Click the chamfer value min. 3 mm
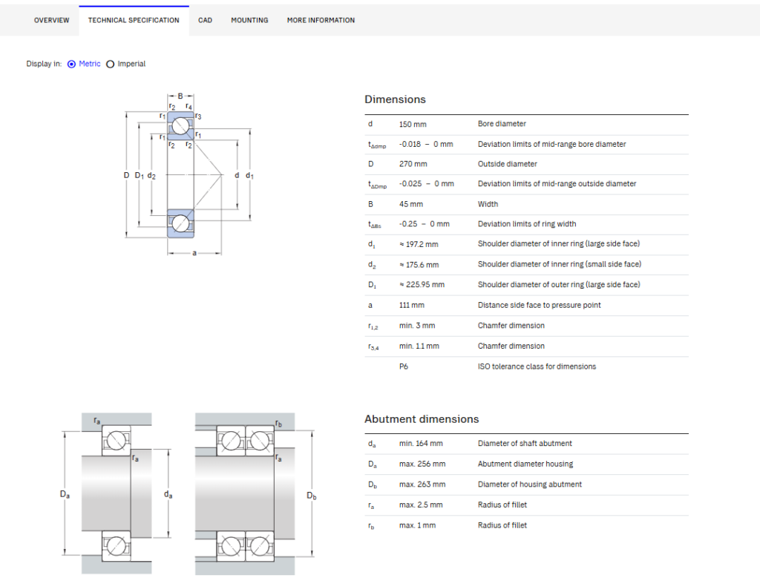This screenshot has height=578, width=760. (x=417, y=326)
